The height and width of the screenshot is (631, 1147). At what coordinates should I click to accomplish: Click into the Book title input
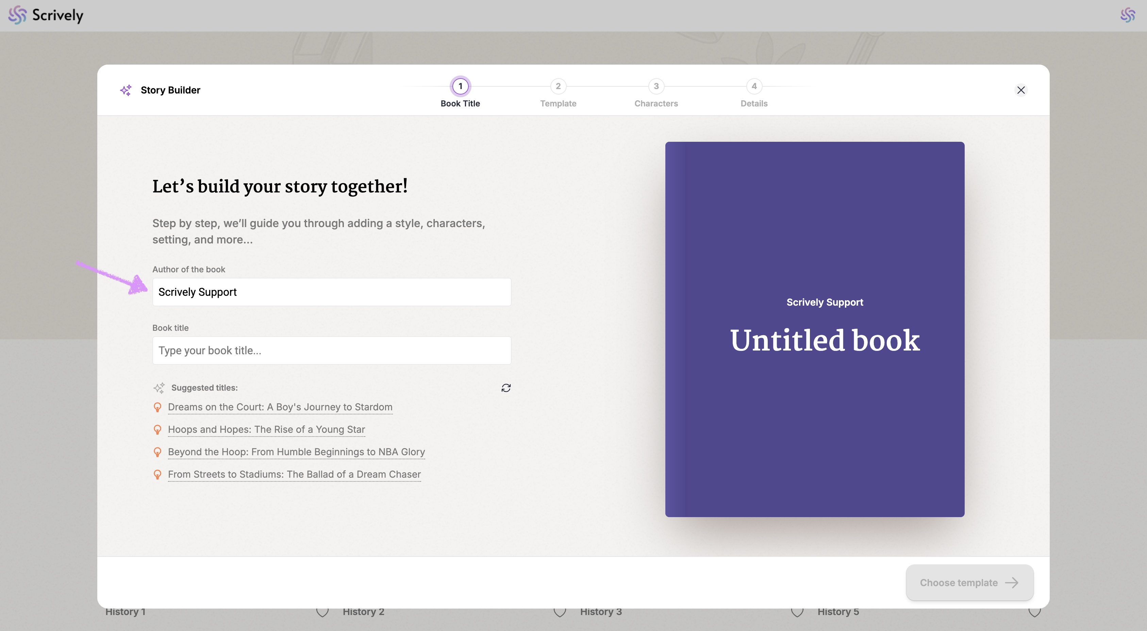[332, 351]
